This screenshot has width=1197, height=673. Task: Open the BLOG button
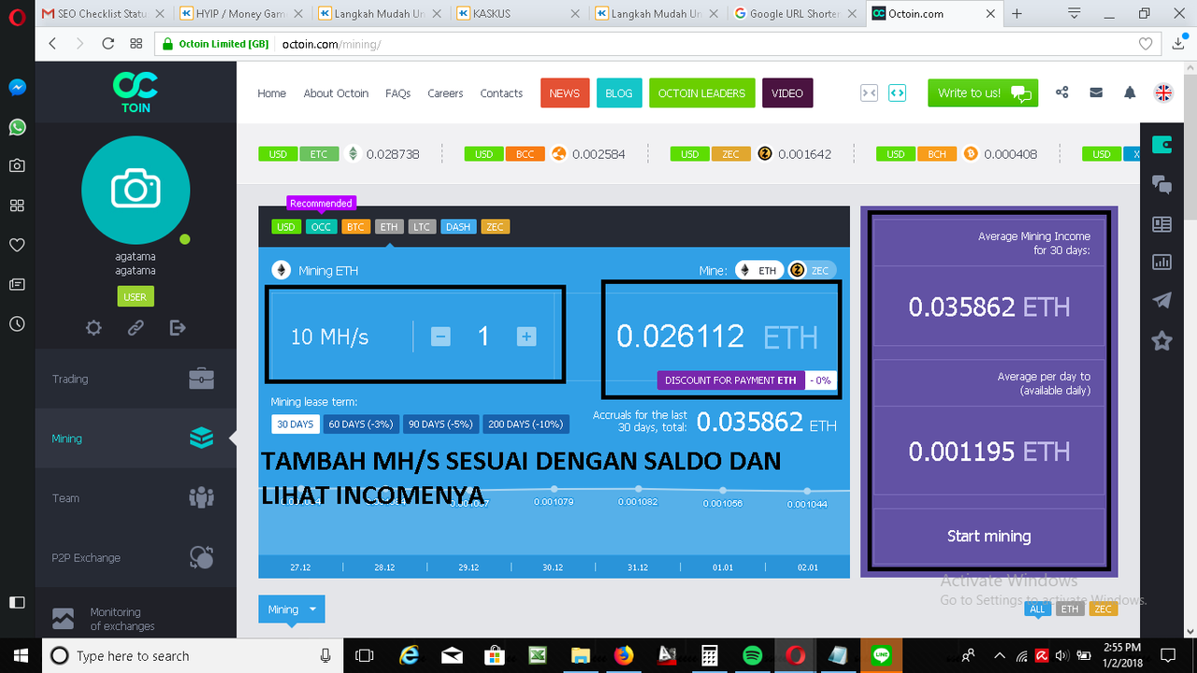click(619, 93)
